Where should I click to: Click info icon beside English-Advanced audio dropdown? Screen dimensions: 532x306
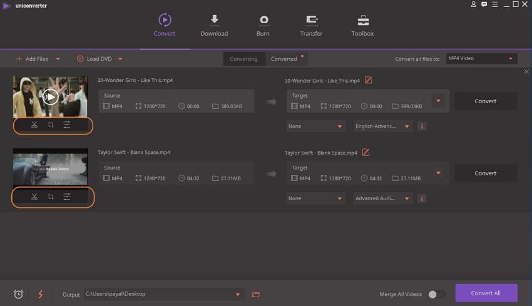pyautogui.click(x=422, y=126)
